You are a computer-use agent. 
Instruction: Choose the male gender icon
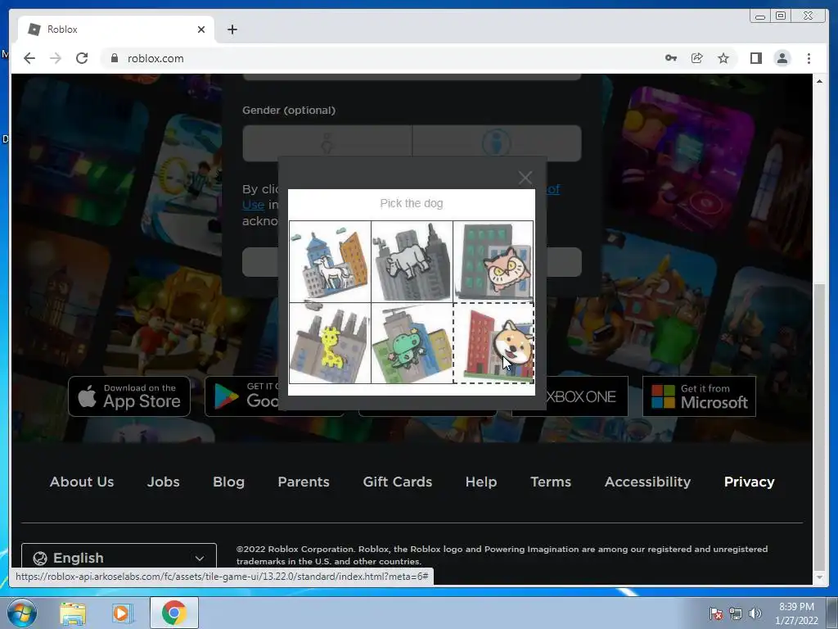click(497, 143)
